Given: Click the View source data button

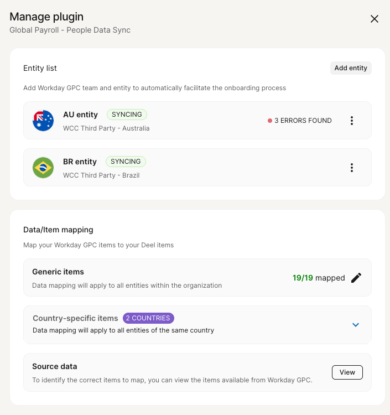Looking at the screenshot, I should pos(347,372).
